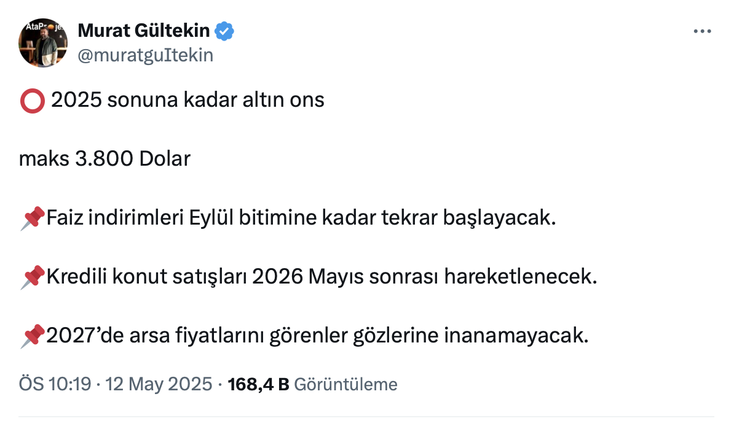Viewport: 734px width, 421px height.
Task: Open the @muratguItekin handle link
Action: coord(146,55)
